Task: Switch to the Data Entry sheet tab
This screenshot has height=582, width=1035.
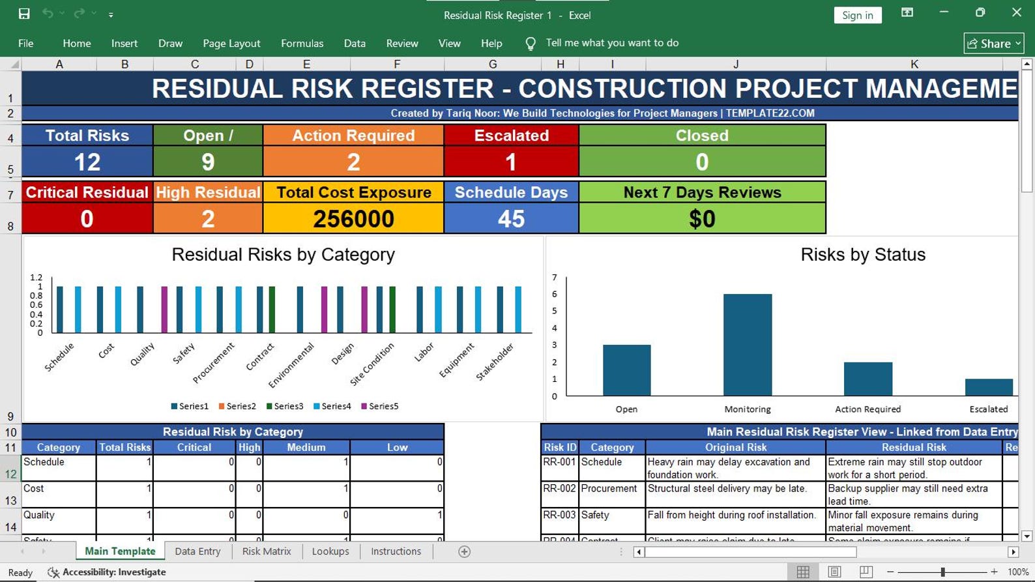Action: click(197, 551)
